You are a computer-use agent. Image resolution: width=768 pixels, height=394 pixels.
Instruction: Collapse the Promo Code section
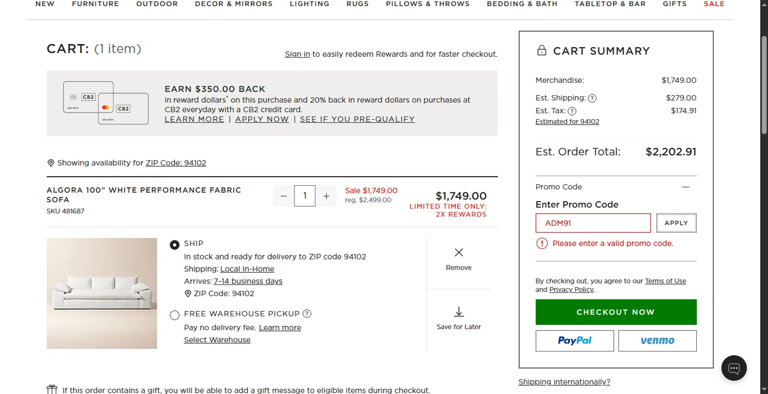(686, 187)
